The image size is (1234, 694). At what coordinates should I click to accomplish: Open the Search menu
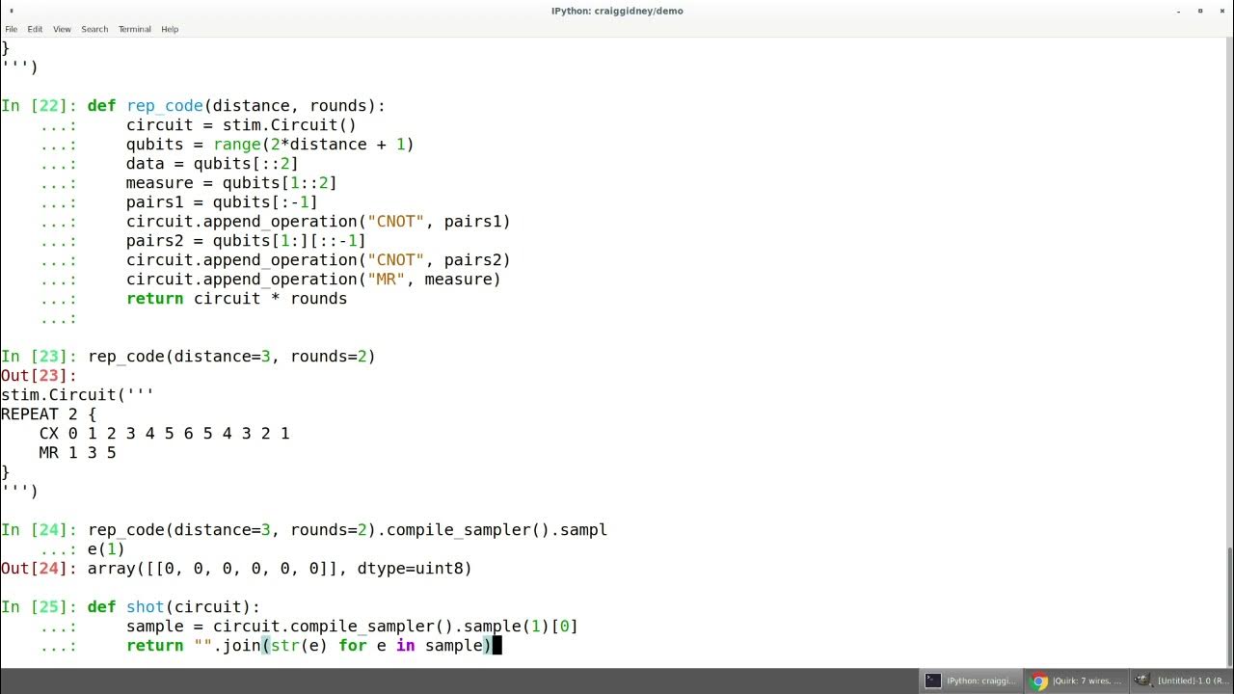[x=94, y=29]
